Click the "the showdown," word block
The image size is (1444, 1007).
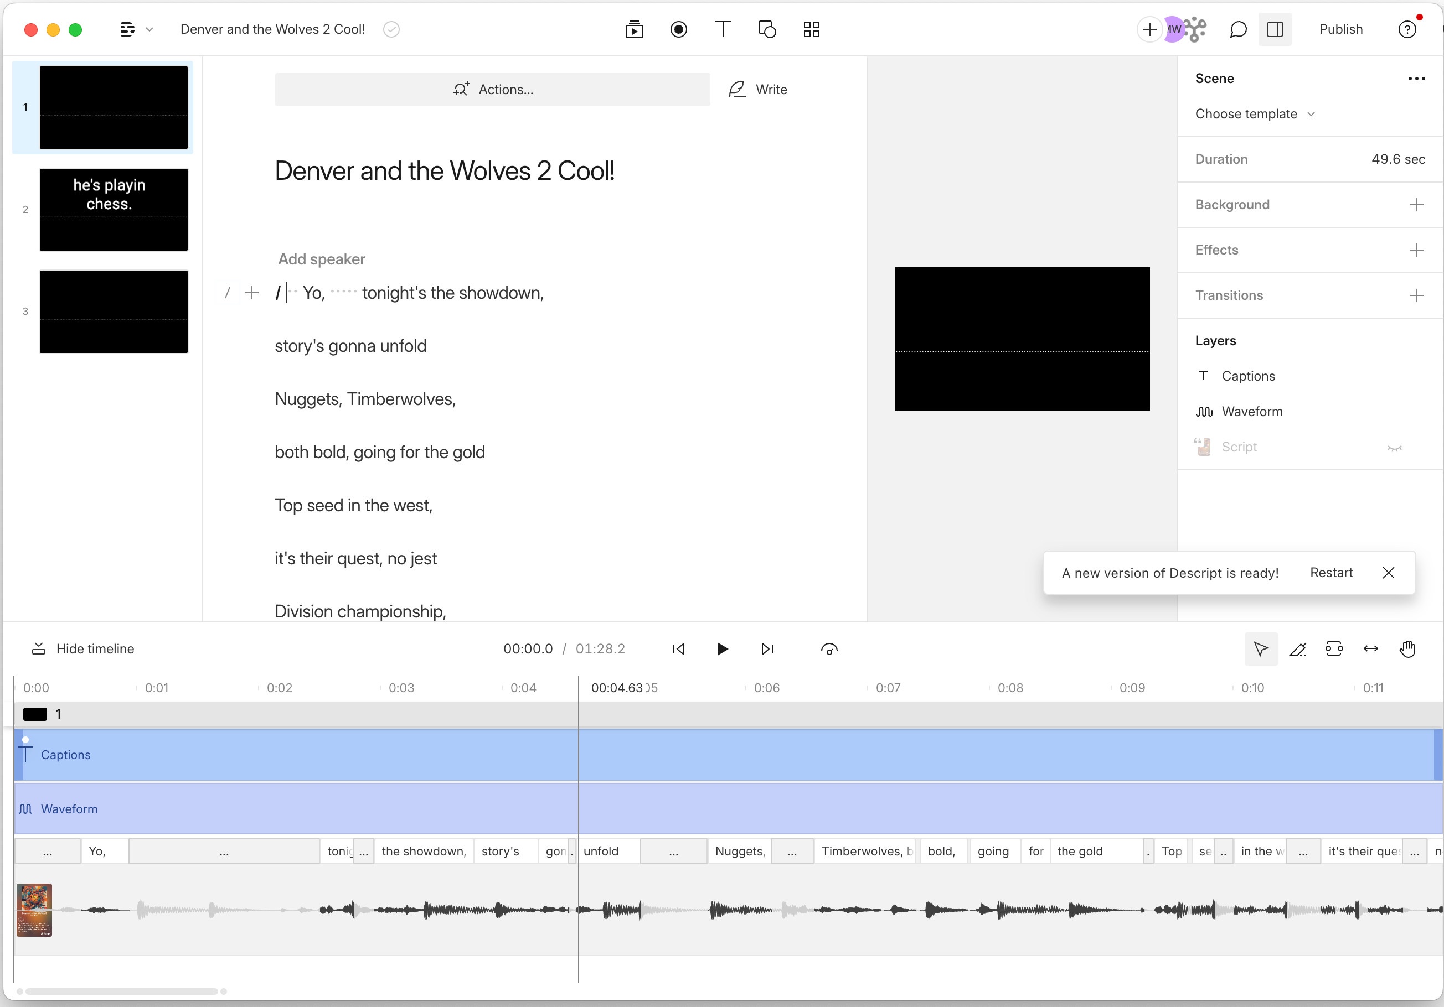pyautogui.click(x=424, y=851)
